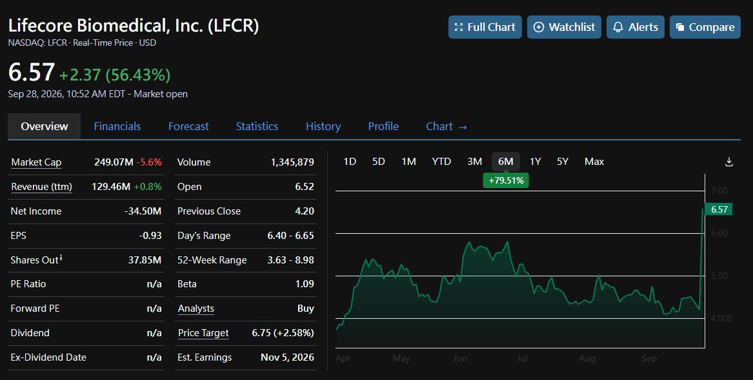Open the Analysts link
753x380 pixels.
pyautogui.click(x=196, y=309)
